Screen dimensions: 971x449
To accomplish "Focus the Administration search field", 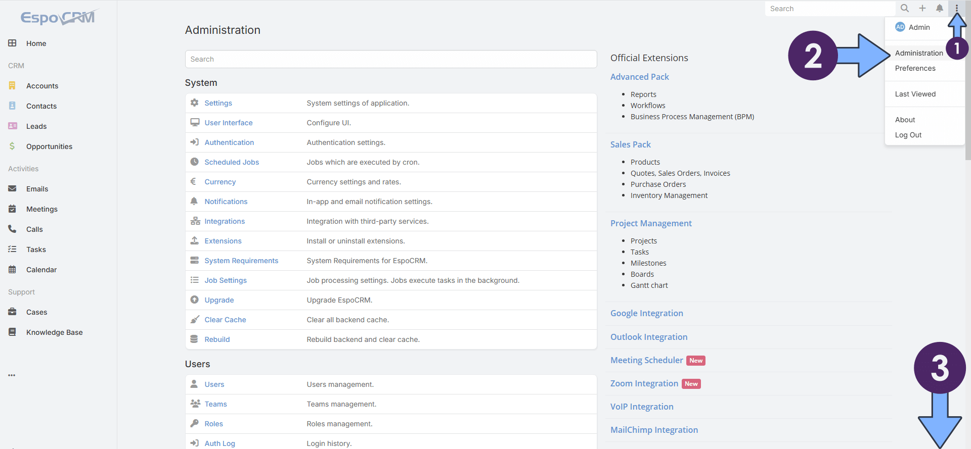I will 391,59.
